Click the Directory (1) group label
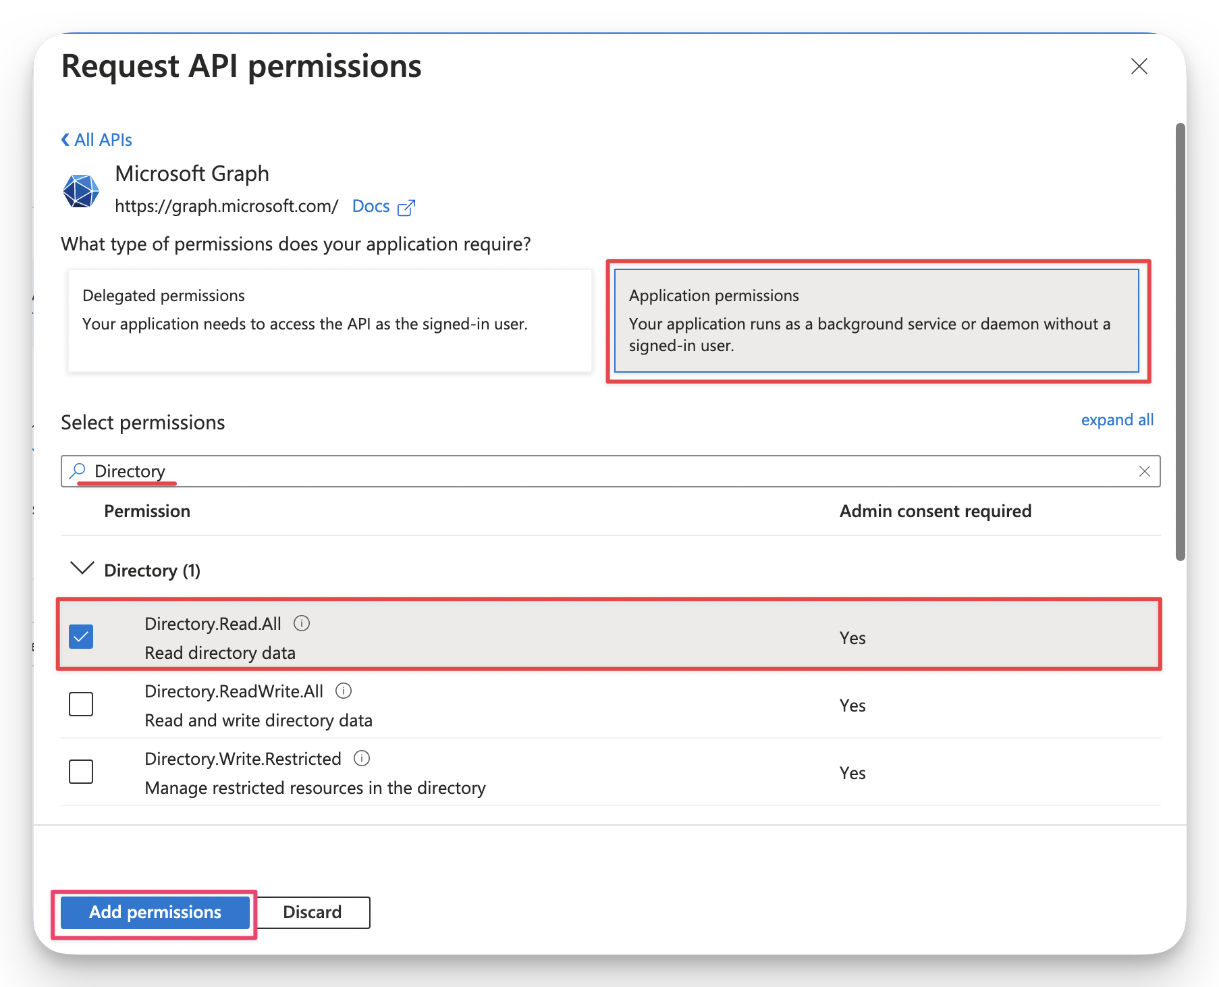 tap(152, 570)
